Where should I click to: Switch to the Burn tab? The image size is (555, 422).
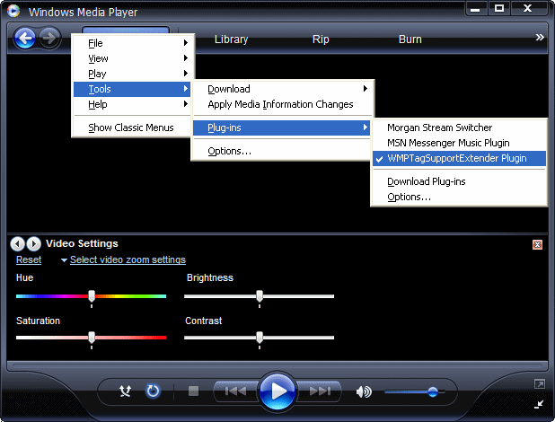coord(410,39)
